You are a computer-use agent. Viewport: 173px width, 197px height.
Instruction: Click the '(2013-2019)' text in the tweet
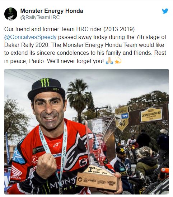coord(119,29)
